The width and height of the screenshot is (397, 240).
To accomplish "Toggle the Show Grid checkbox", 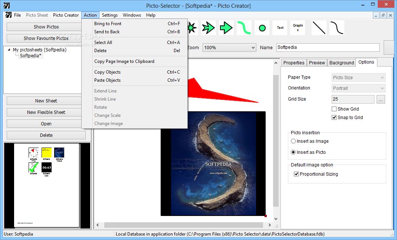I will (x=334, y=109).
